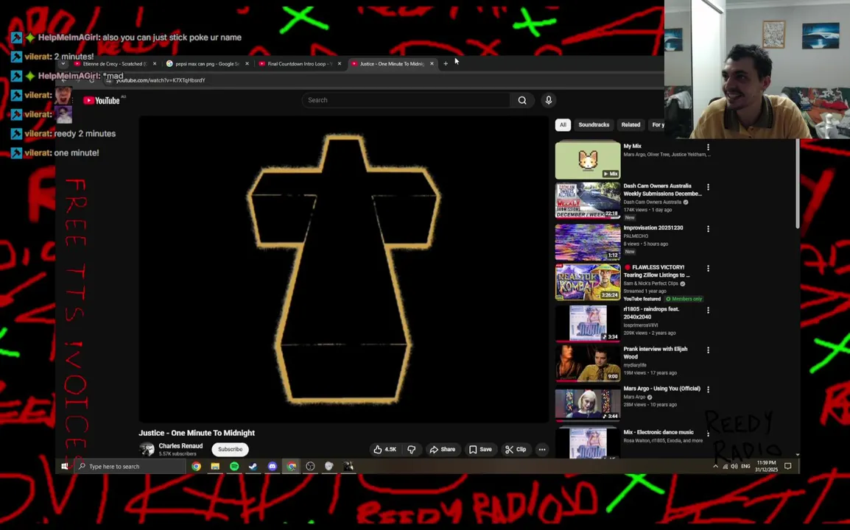The height and width of the screenshot is (530, 850).
Task: Click the Mix - Electronic dance music title
Action: pyautogui.click(x=658, y=432)
